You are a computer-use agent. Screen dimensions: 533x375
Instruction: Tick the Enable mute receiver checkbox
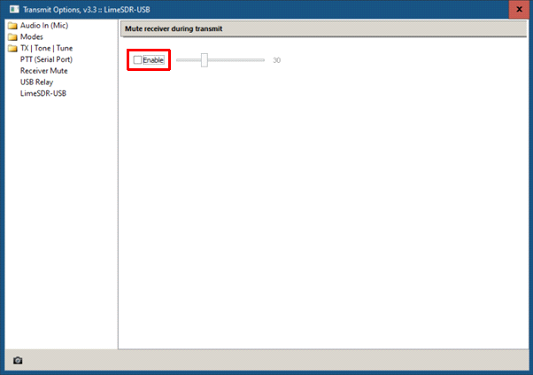(x=137, y=60)
